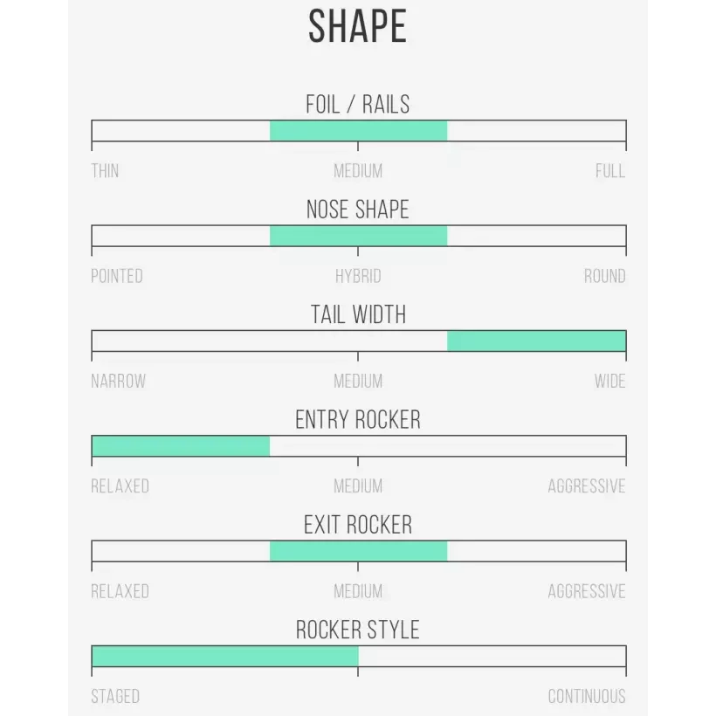
Task: Choose the STAGED rocker style label
Action: pyautogui.click(x=115, y=697)
